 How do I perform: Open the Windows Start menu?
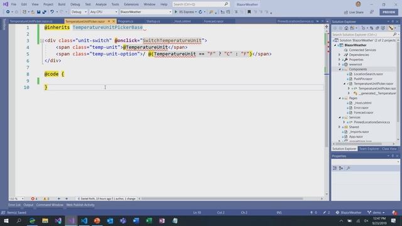click(x=6, y=220)
